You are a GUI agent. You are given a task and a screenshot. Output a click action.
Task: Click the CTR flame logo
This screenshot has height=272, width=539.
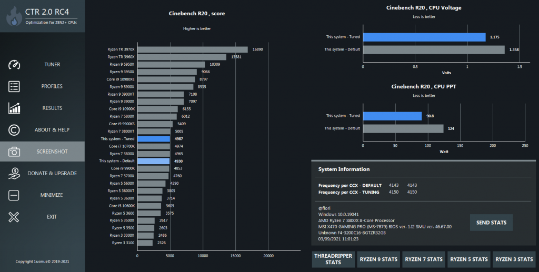[14, 16]
